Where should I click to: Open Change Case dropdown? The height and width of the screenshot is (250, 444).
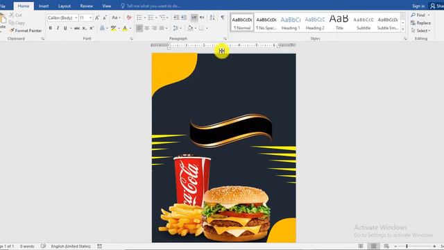point(116,17)
